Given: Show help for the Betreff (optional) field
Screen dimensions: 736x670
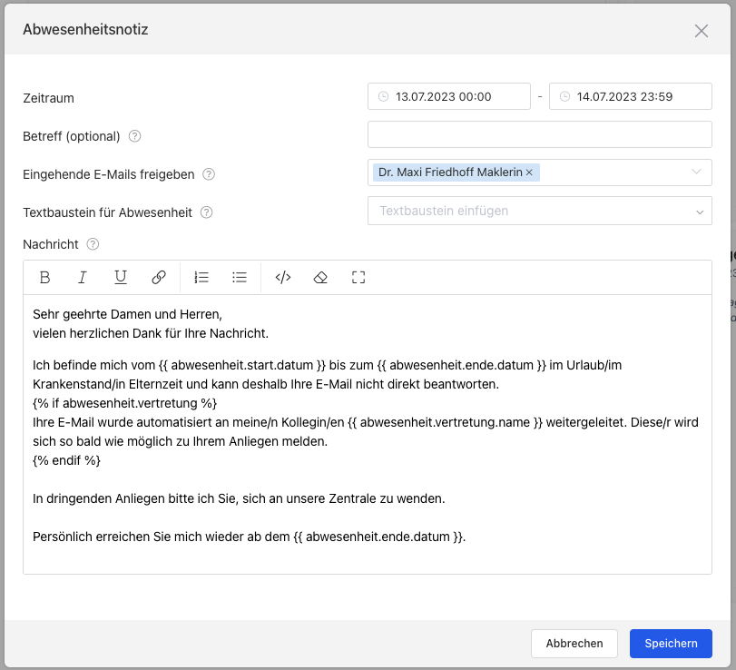Looking at the screenshot, I should (134, 136).
